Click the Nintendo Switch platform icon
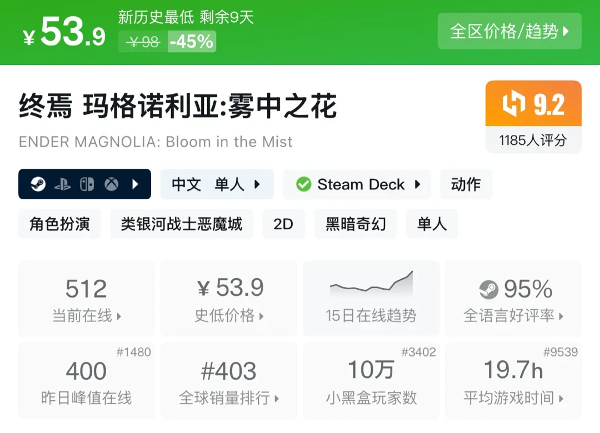 (87, 184)
